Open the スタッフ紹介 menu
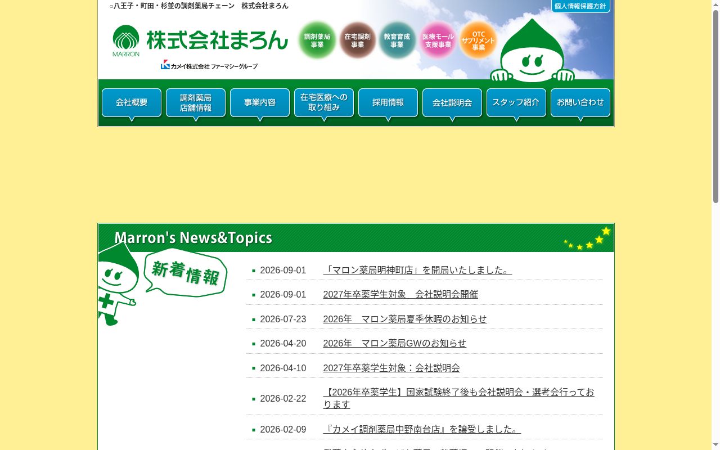This screenshot has height=450, width=720. coord(516,103)
